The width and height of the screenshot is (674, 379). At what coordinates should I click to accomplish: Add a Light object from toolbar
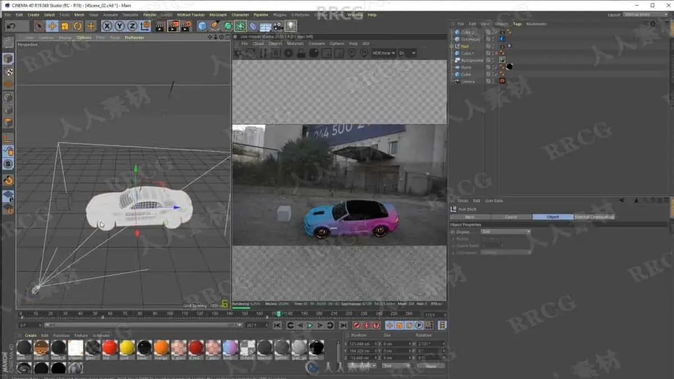pos(290,26)
